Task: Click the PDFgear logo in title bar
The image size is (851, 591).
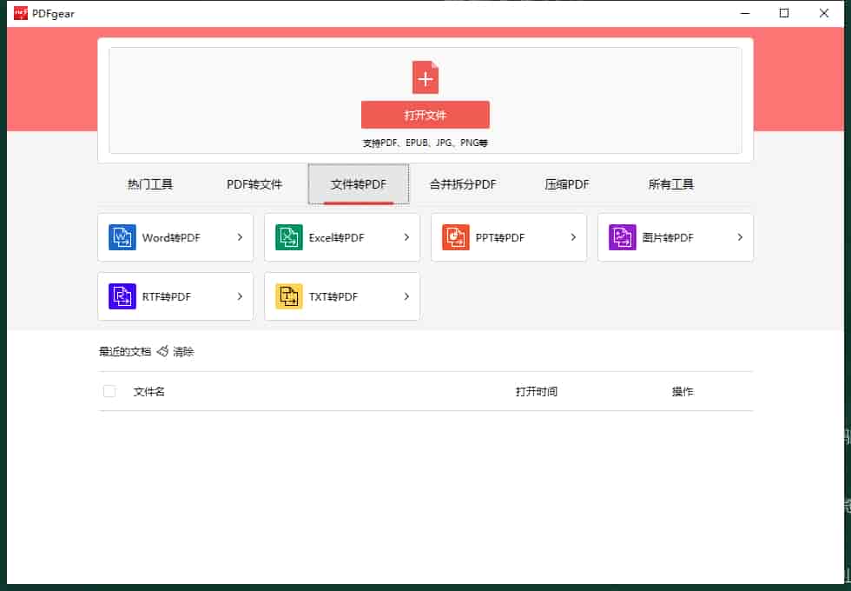Action: coord(21,13)
